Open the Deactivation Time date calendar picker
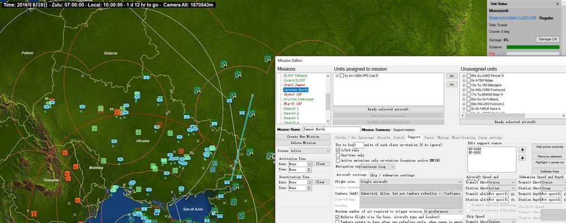The height and width of the screenshot is (223, 566). (309, 182)
